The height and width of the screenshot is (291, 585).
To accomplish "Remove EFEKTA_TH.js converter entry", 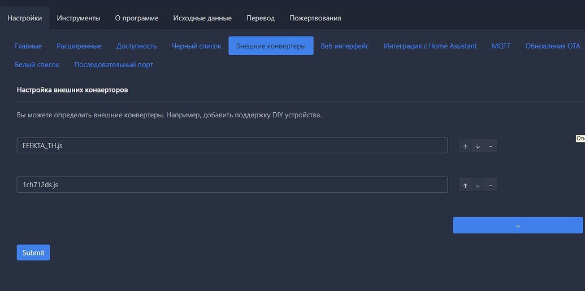I will [x=490, y=146].
